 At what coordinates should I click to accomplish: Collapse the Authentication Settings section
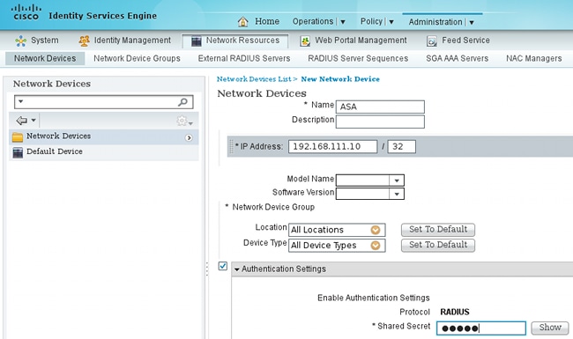[237, 269]
